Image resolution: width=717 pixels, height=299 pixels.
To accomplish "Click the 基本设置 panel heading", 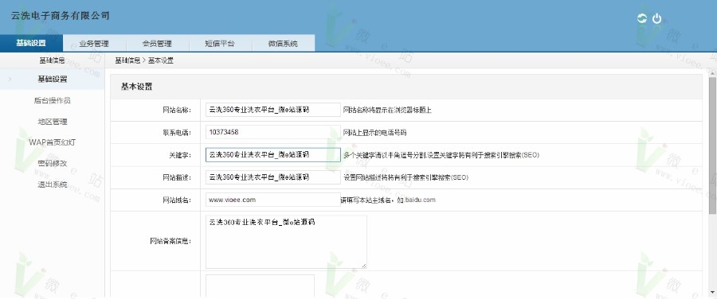I will pyautogui.click(x=137, y=87).
